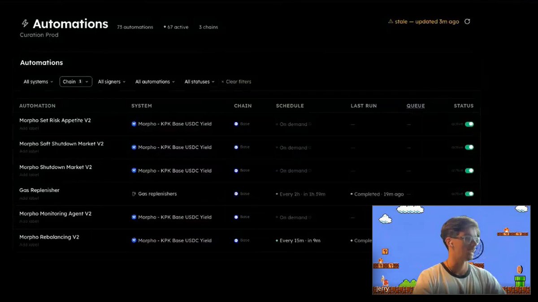538x302 pixels.
Task: Toggle the Gas Replenisher active switch
Action: pos(469,194)
